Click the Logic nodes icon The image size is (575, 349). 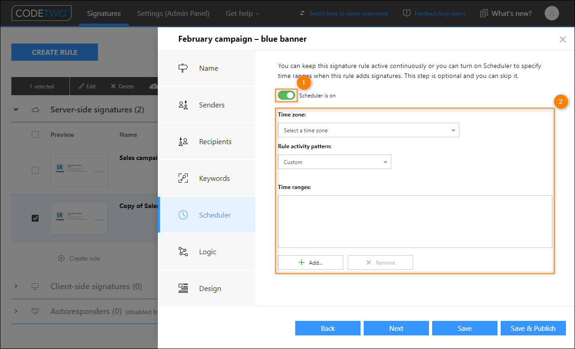(x=183, y=252)
